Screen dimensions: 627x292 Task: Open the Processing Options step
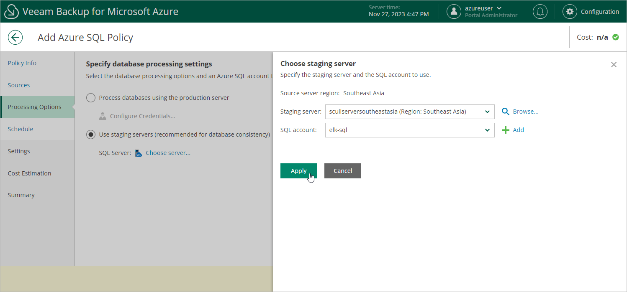(x=38, y=107)
